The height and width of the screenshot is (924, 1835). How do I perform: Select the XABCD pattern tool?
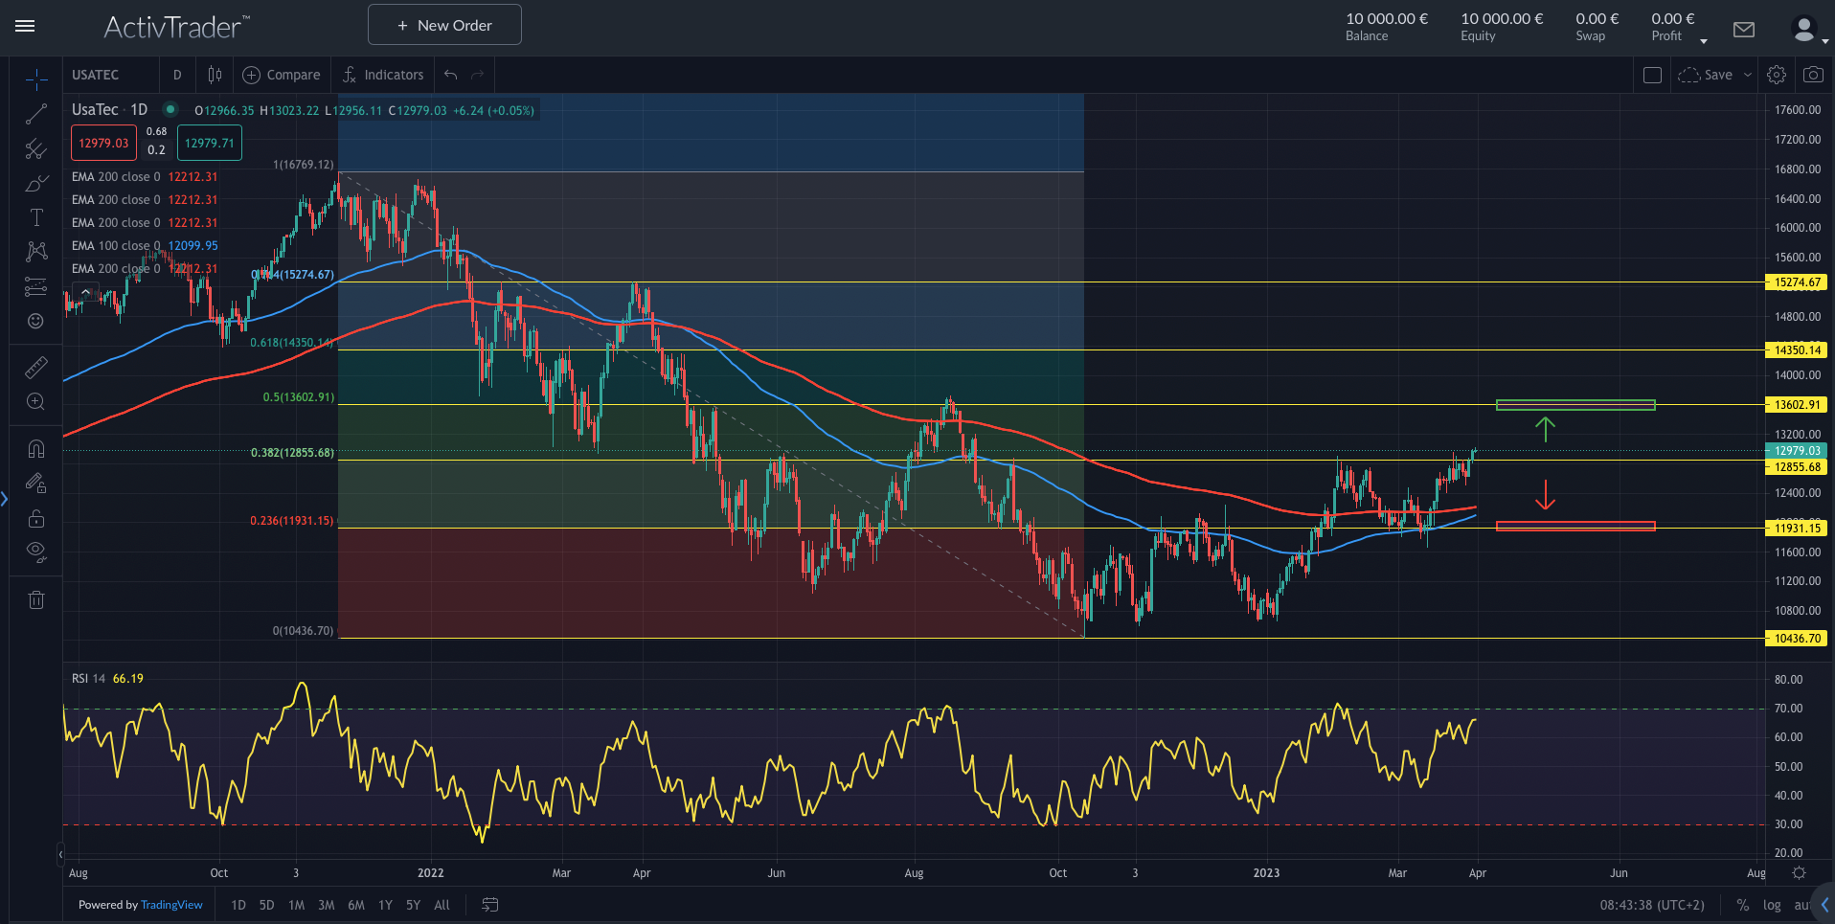[35, 251]
